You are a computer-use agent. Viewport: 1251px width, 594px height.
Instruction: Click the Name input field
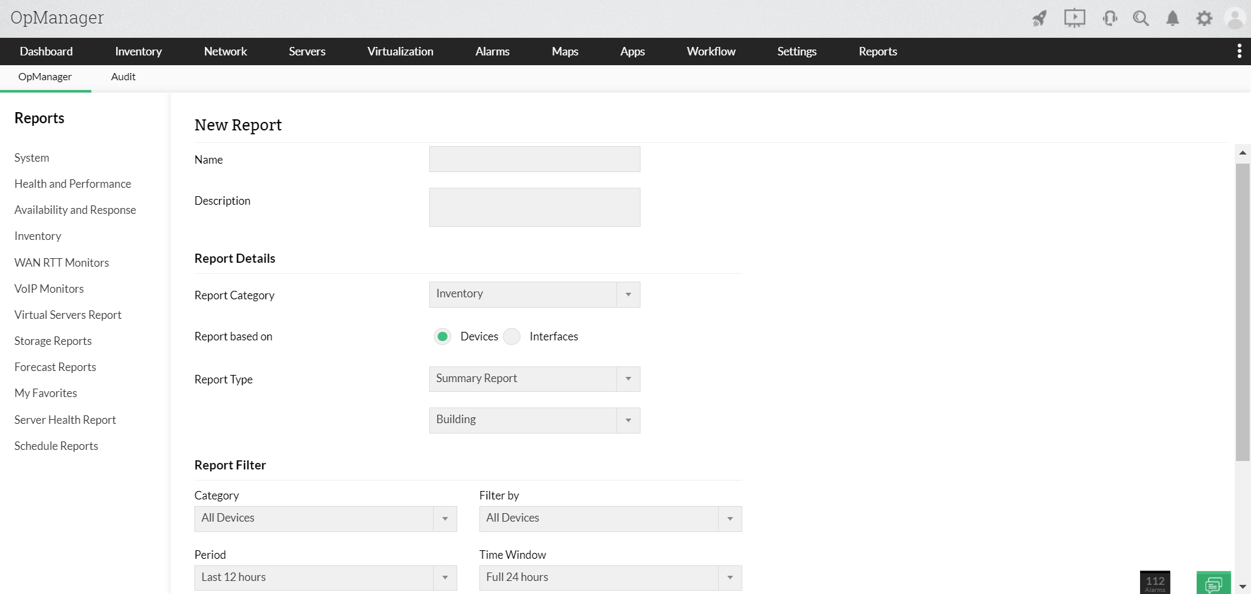pos(535,159)
